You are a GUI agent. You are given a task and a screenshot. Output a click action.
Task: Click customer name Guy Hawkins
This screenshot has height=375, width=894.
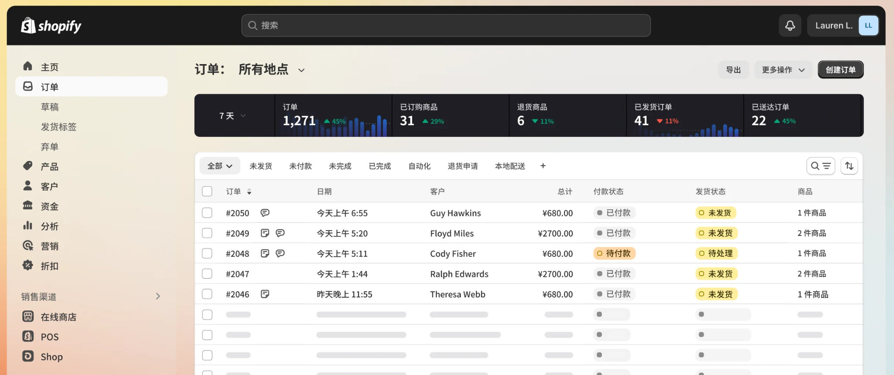[x=455, y=213]
